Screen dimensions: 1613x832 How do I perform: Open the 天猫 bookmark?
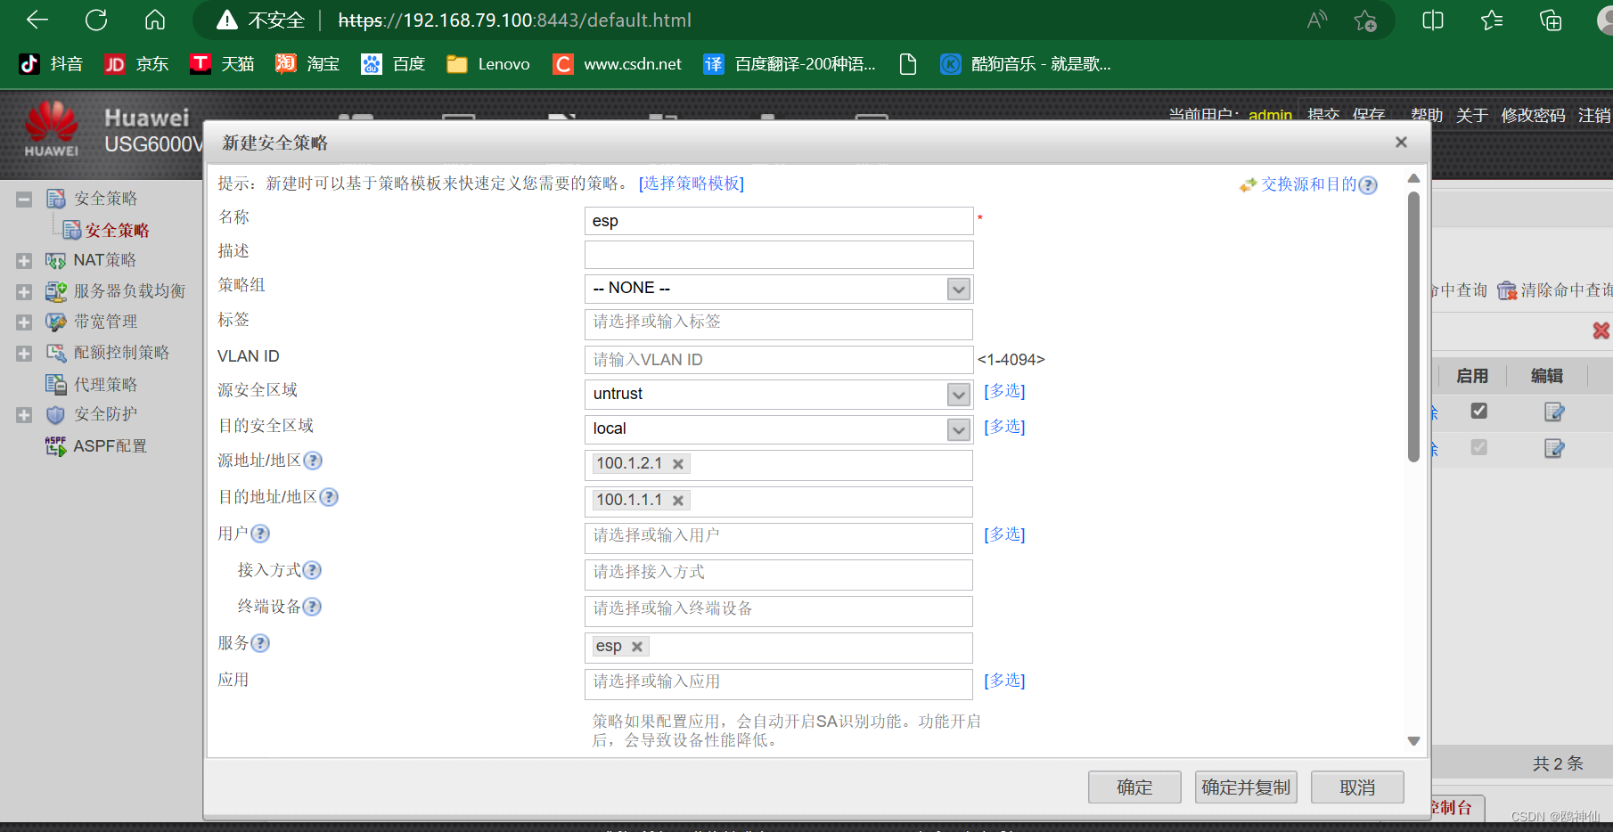click(222, 63)
